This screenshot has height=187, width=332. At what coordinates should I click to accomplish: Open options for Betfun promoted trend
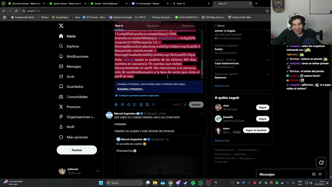[268, 31]
